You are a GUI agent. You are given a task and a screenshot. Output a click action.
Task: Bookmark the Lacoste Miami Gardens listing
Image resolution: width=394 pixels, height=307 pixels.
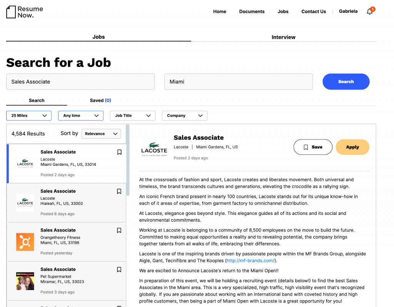coord(119,152)
